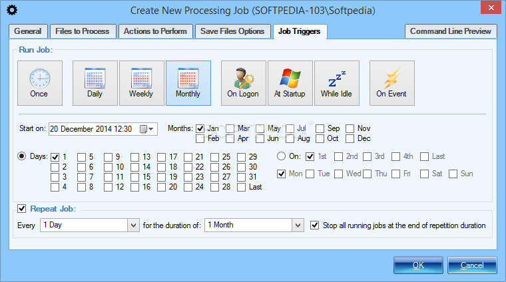Screen dimensions: 506x282
Task: Check the Aug month checkbox
Action: pyautogui.click(x=290, y=138)
